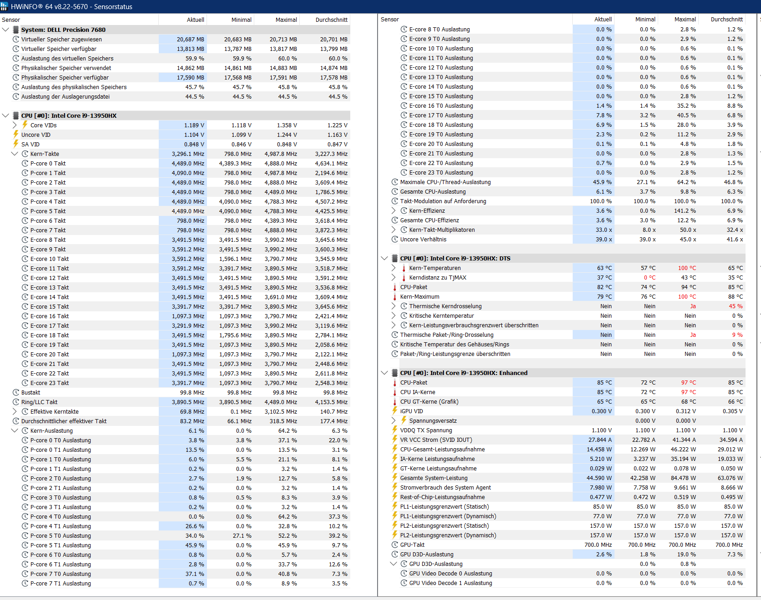
Task: Collapse the System: DELL Precision 7680 section
Action: tap(5, 30)
